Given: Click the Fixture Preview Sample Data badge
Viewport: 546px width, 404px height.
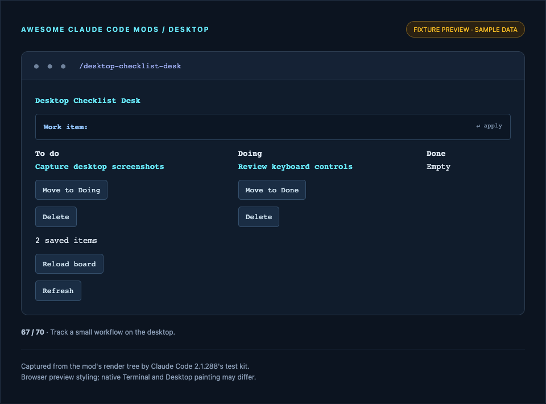Looking at the screenshot, I should click(x=465, y=30).
